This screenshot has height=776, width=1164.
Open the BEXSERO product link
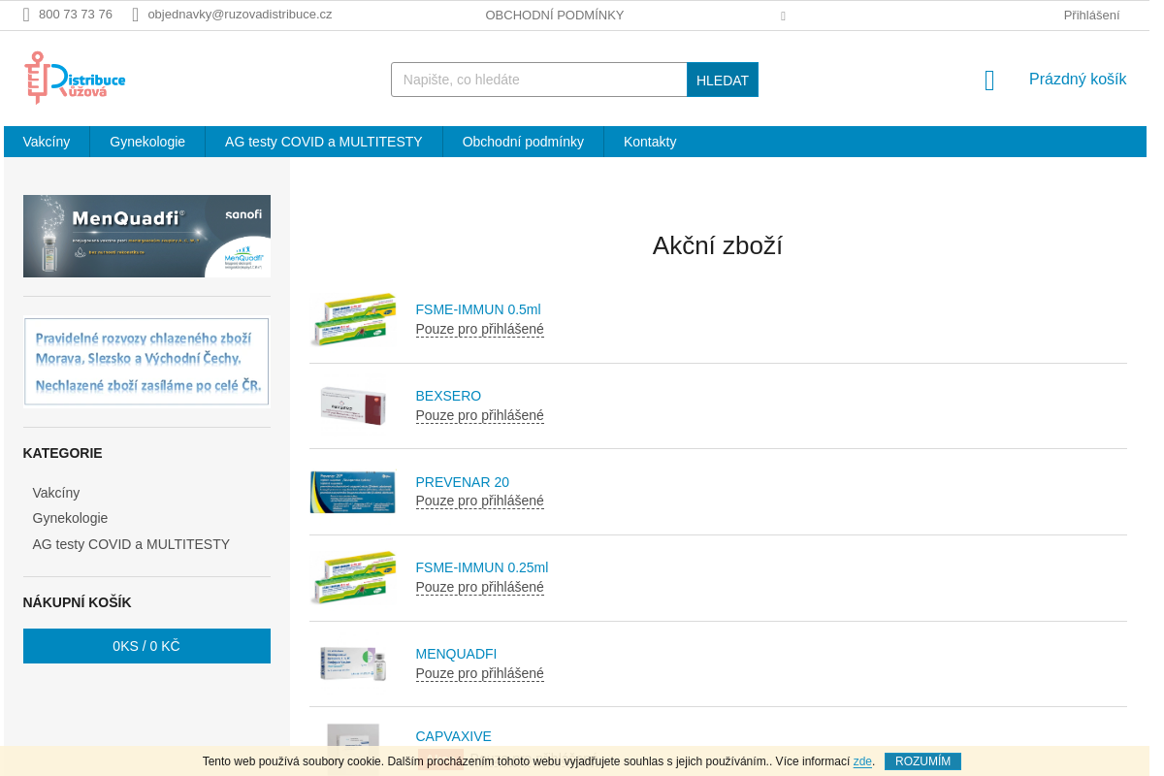click(448, 396)
